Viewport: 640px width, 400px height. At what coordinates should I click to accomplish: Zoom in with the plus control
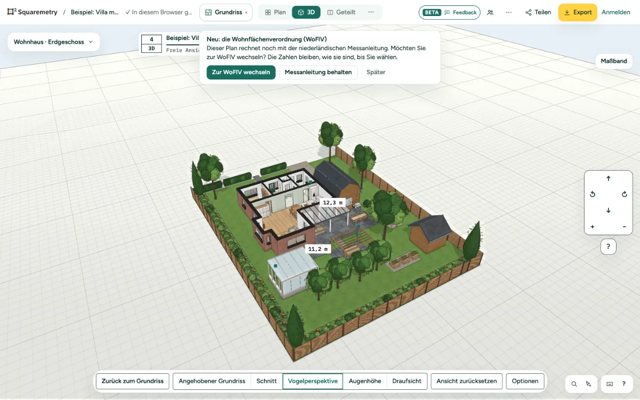[x=593, y=227]
